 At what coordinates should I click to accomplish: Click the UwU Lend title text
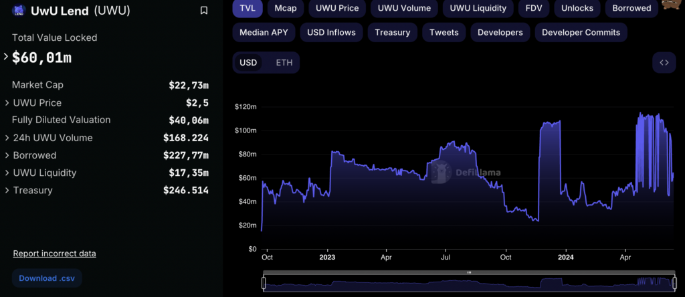pos(60,11)
